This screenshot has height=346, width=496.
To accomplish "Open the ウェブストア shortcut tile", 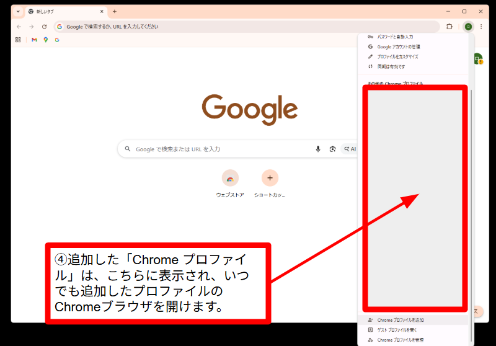I will (x=230, y=179).
